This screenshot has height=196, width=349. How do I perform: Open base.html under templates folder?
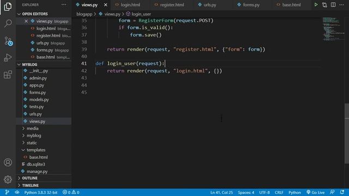point(38,157)
